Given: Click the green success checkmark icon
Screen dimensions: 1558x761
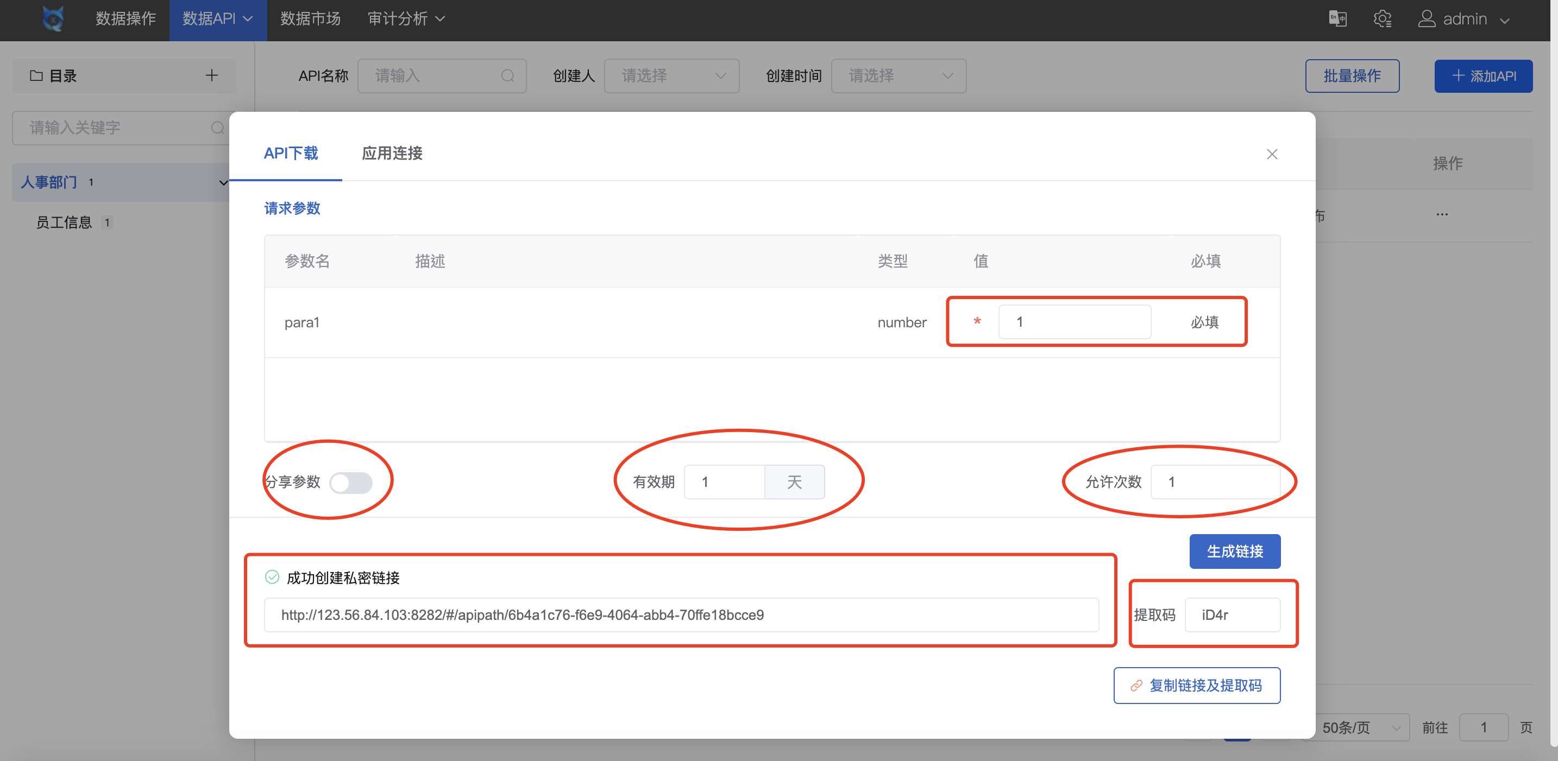Looking at the screenshot, I should [x=271, y=577].
